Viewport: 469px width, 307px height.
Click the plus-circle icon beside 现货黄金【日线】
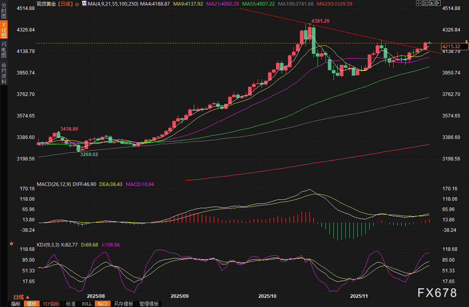tap(77, 4)
